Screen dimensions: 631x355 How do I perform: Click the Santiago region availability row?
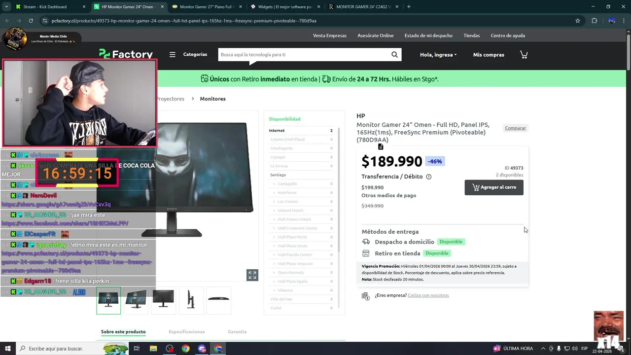point(301,175)
